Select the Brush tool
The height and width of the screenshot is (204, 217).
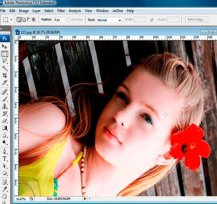[4, 99]
